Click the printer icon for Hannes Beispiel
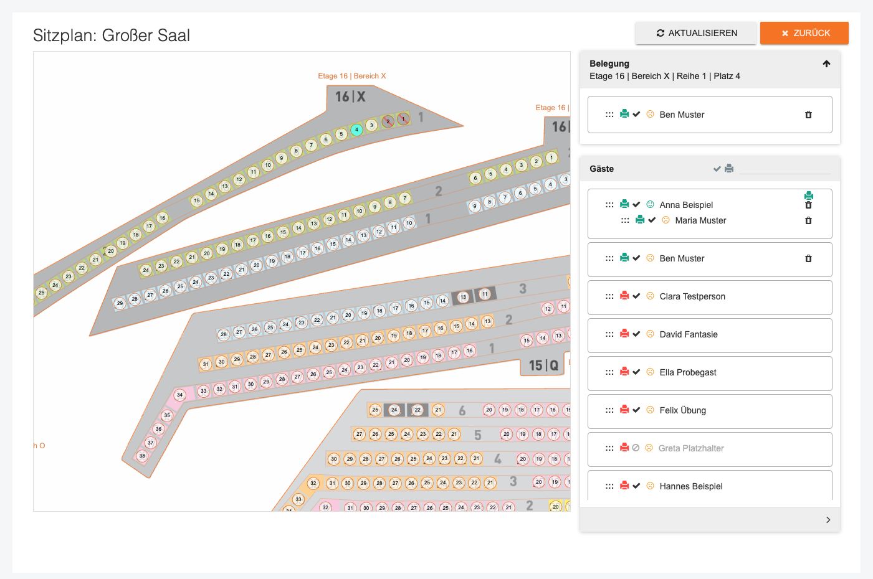 click(624, 486)
